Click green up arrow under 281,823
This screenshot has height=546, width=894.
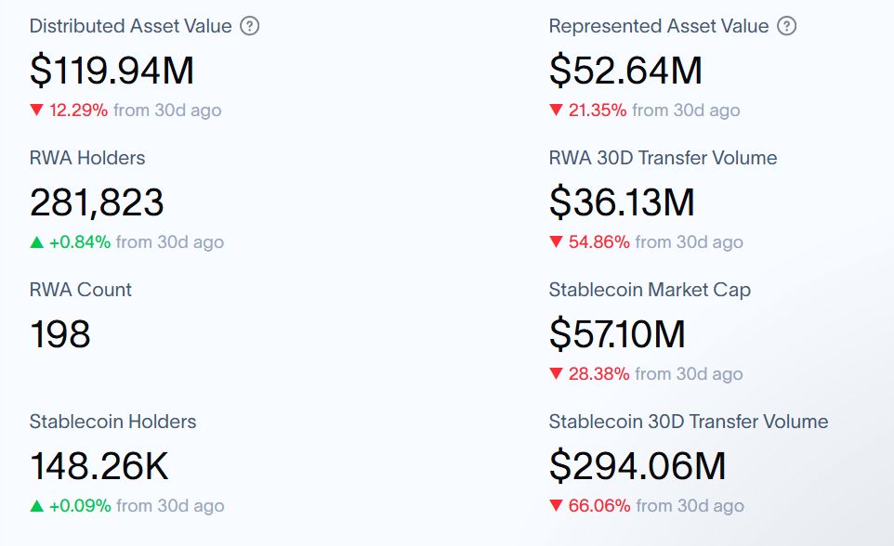point(37,242)
